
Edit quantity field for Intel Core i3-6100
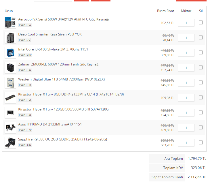pyautogui.click(x=186, y=53)
